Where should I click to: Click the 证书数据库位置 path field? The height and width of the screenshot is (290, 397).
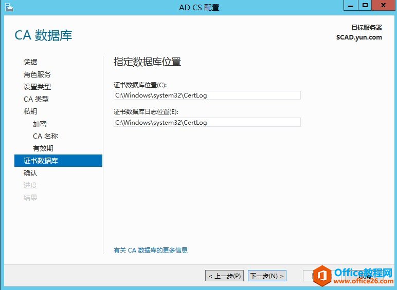click(x=207, y=95)
